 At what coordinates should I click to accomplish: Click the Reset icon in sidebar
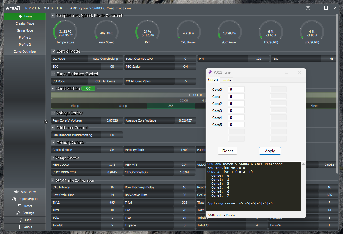click(x=19, y=206)
